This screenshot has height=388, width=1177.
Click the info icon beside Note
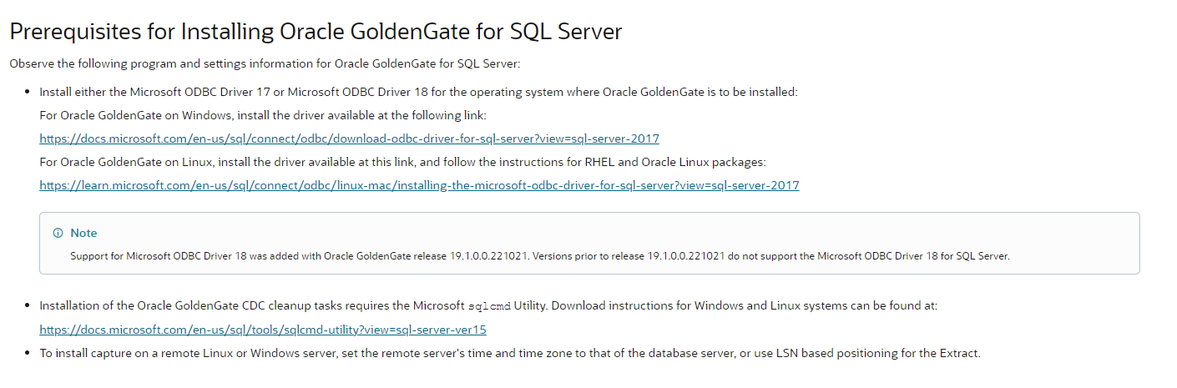coord(58,233)
